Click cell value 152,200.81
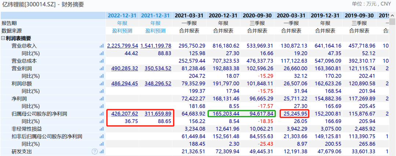Image resolution: width=396 pixels, height=156 pixels. pos(328,114)
